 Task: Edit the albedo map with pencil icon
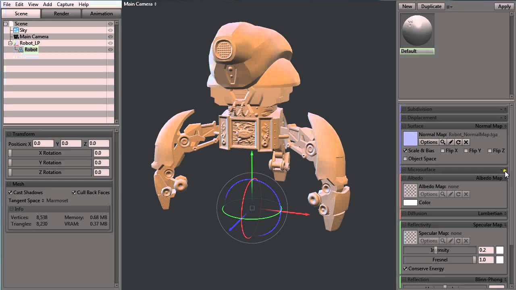[451, 194]
